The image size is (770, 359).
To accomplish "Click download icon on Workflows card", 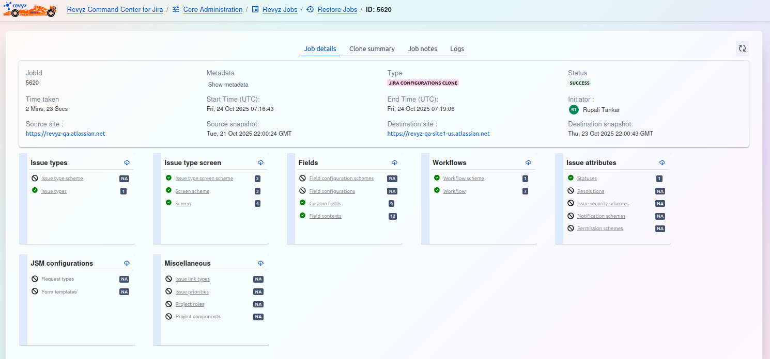I will (528, 162).
